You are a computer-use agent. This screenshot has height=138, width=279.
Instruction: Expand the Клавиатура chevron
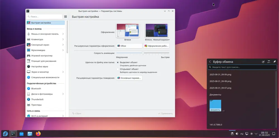63,39
